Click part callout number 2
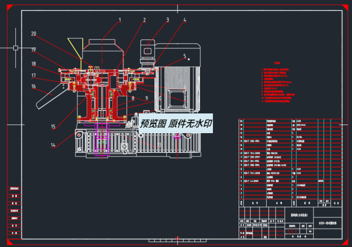 tap(145, 20)
